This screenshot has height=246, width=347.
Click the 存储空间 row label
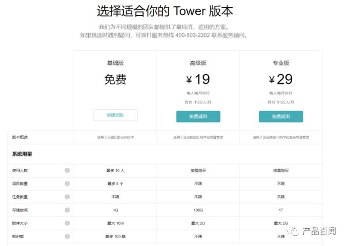[20, 210]
